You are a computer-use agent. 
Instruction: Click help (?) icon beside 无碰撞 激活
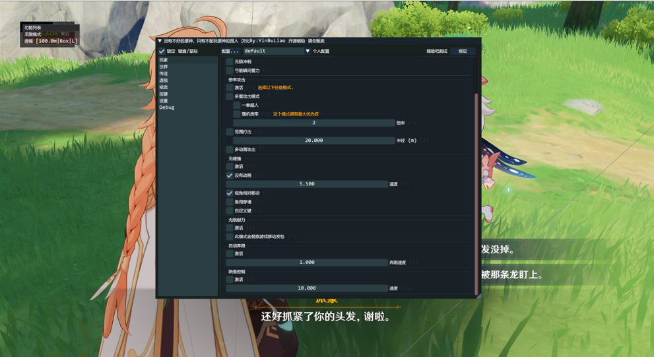(250, 166)
